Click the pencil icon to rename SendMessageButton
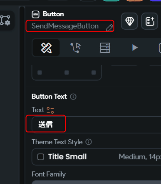This screenshot has height=184, width=161. point(109,28)
